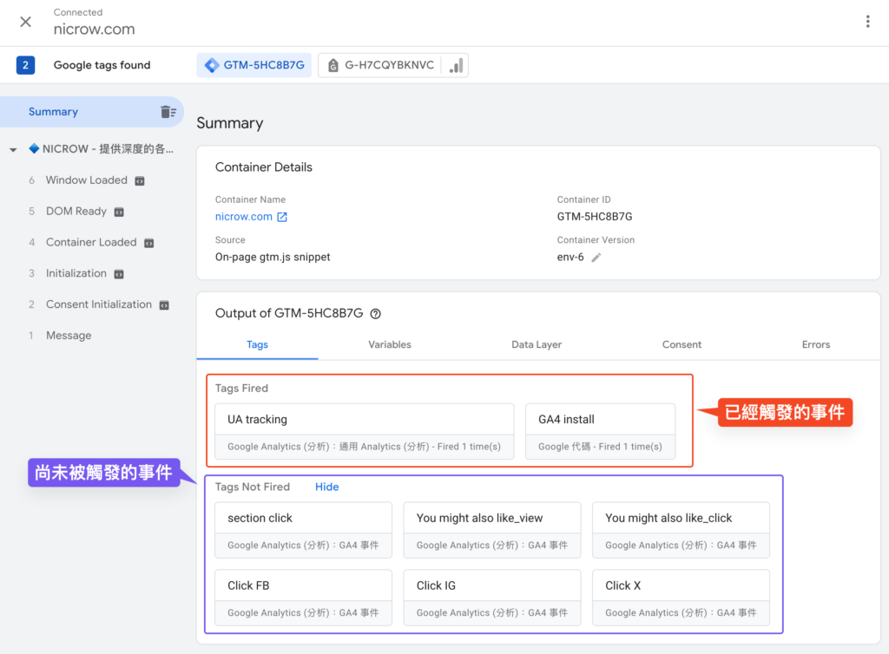Open the UA tracking fired tag card
Image resolution: width=889 pixels, height=654 pixels.
[x=365, y=431]
